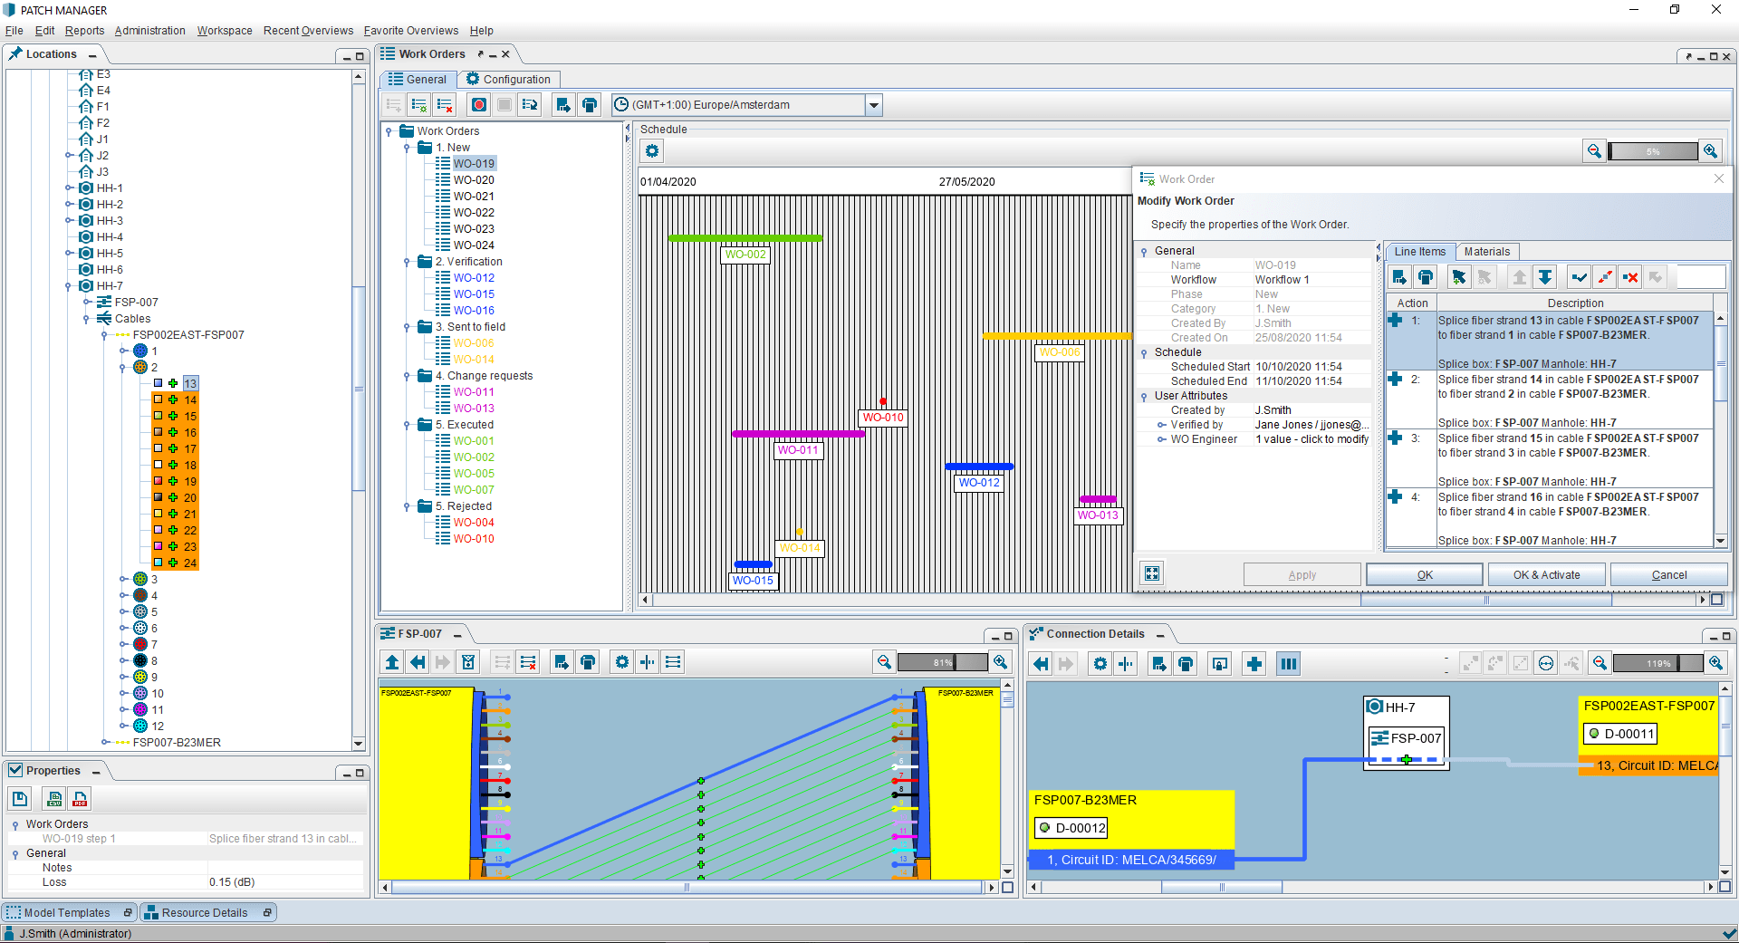
Task: Select the Line Items tab
Action: tap(1419, 252)
